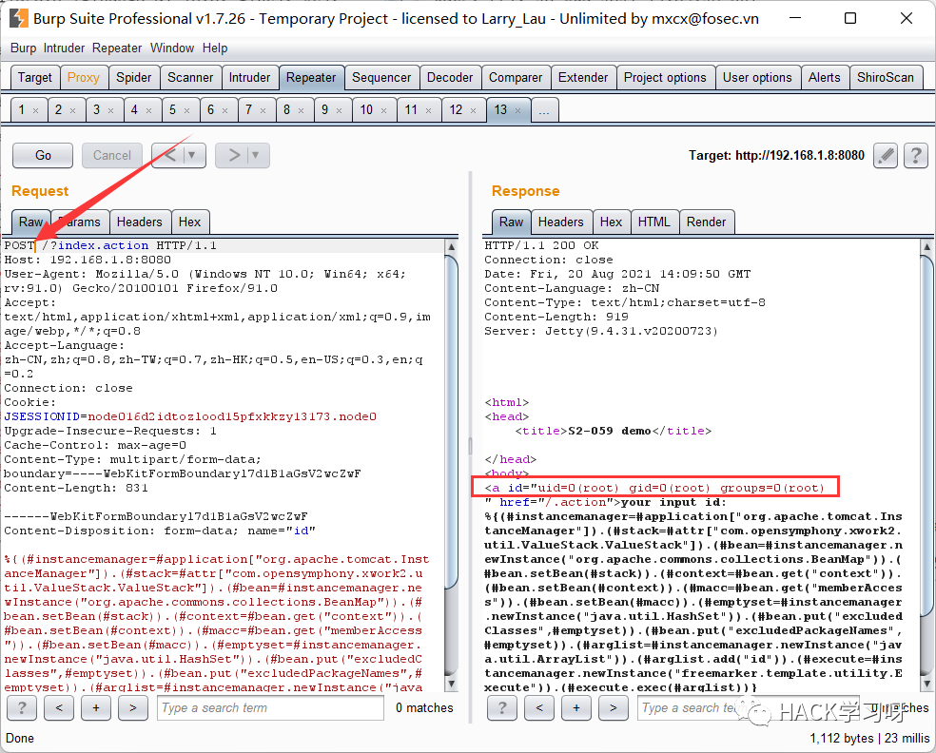Image resolution: width=936 pixels, height=753 pixels.
Task: Open the Intruder menu
Action: (x=64, y=48)
